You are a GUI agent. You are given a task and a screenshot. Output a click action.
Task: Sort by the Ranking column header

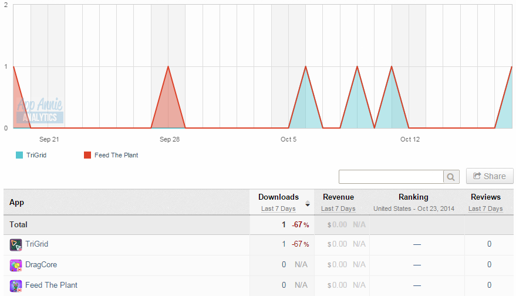(413, 197)
